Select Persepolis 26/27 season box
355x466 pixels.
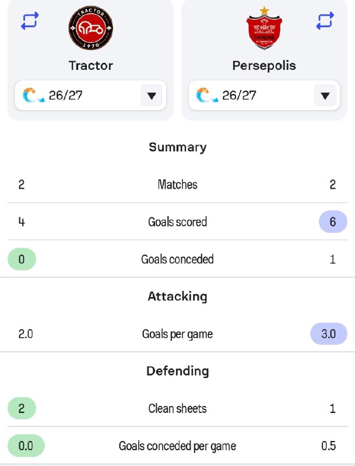click(x=264, y=96)
